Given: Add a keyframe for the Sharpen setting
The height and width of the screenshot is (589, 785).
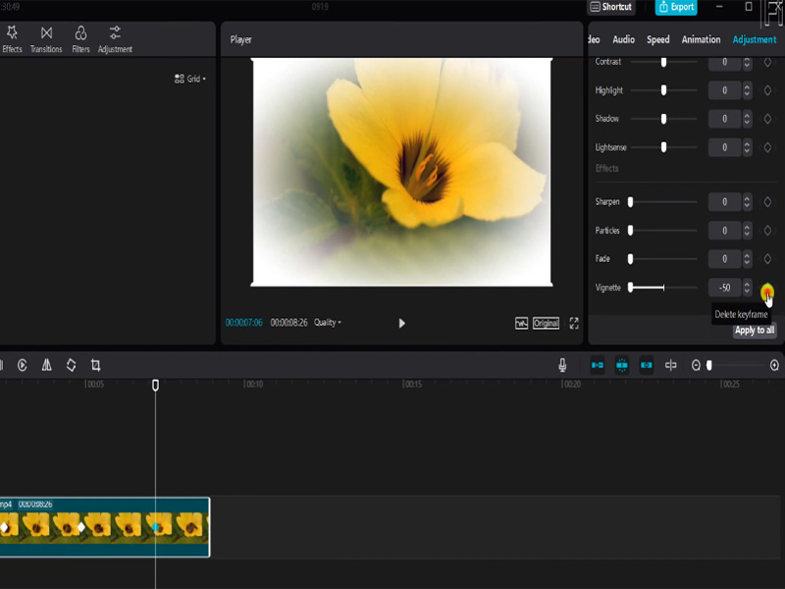Looking at the screenshot, I should [768, 202].
